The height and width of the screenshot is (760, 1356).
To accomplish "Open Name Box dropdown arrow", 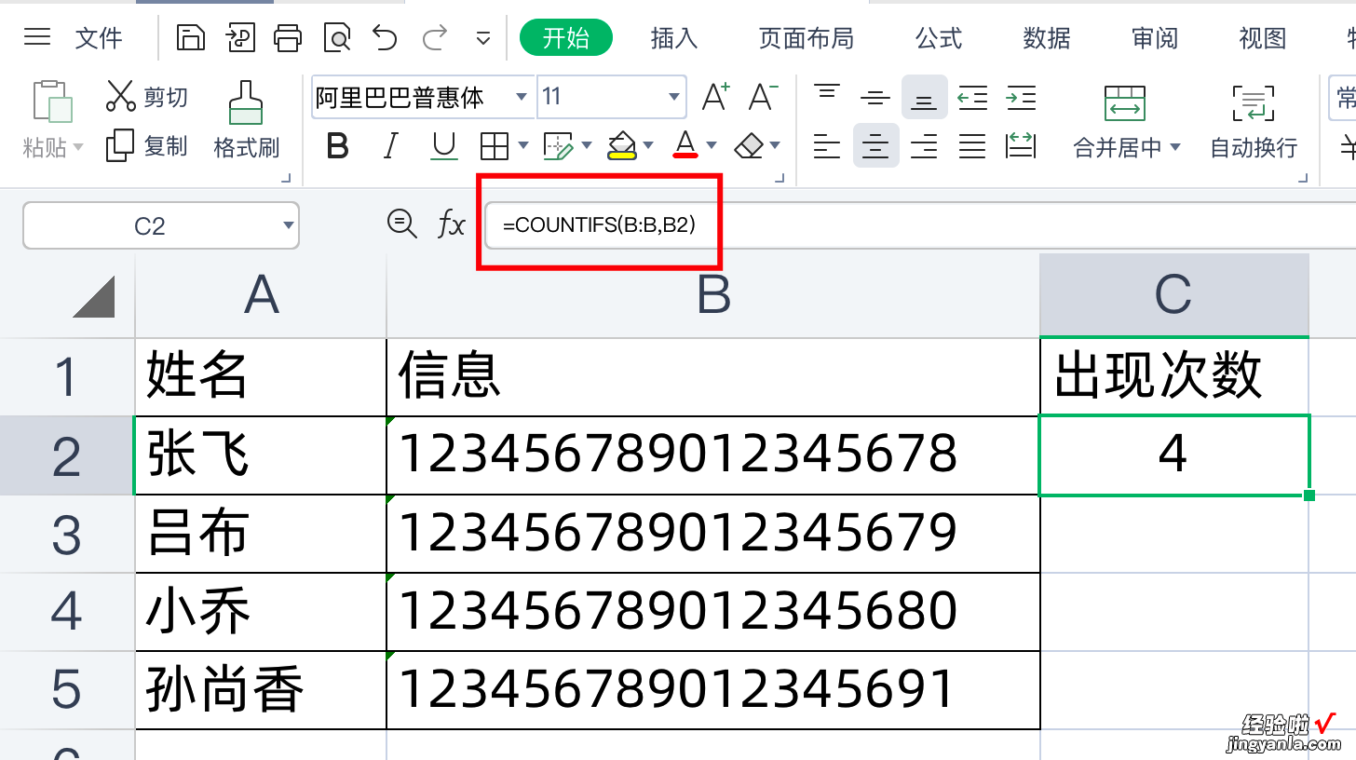I will coord(288,225).
